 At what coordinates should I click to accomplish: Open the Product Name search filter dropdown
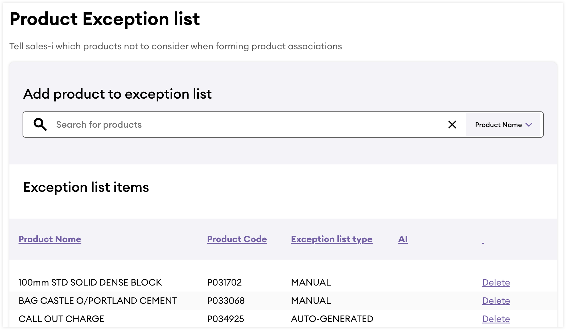[498, 125]
